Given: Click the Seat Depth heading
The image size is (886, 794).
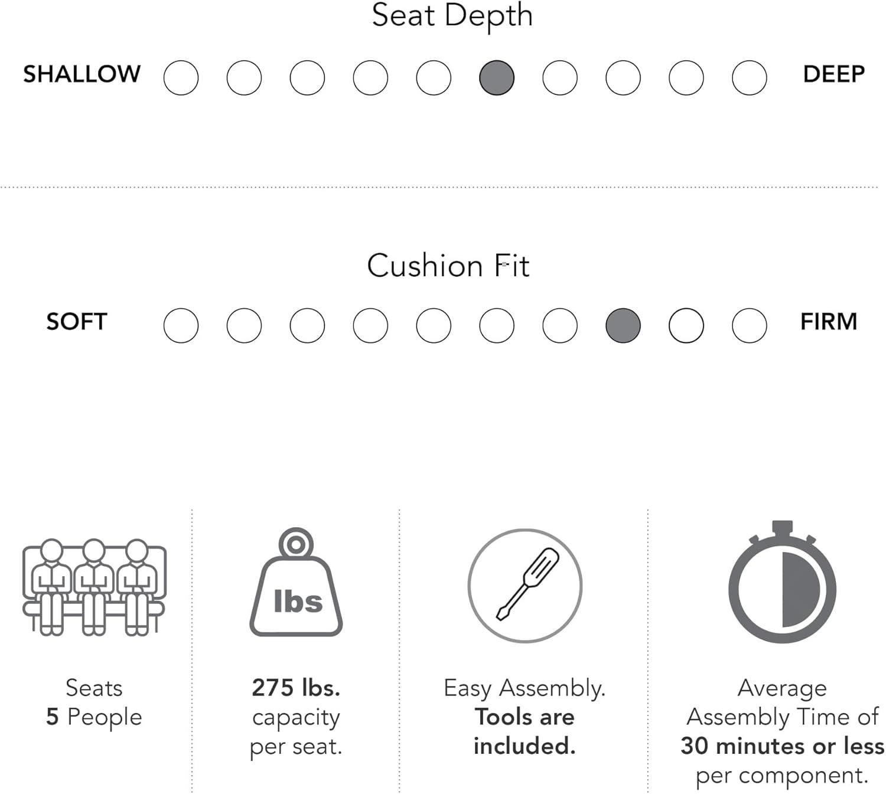Looking at the screenshot, I should [x=452, y=15].
